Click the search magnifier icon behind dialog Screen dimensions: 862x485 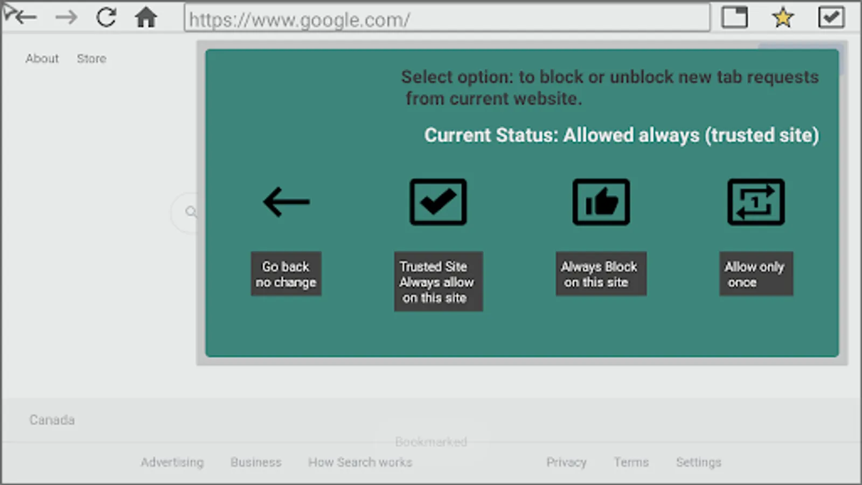point(190,212)
